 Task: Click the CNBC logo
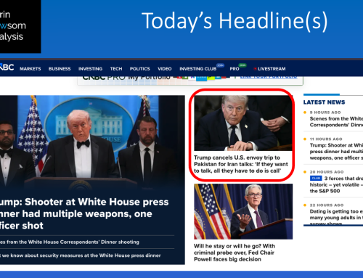coord(7,68)
